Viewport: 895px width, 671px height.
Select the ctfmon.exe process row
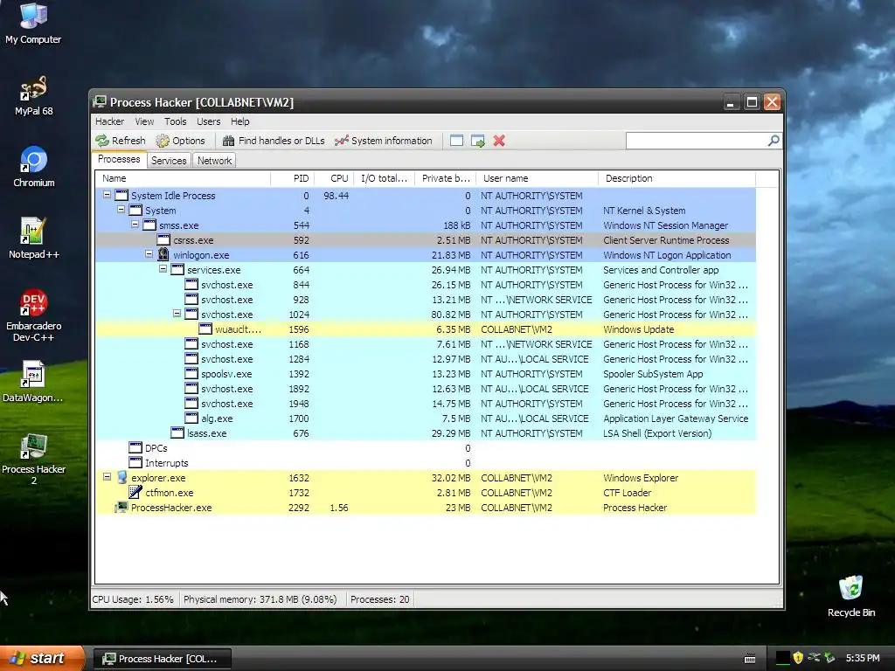(426, 493)
